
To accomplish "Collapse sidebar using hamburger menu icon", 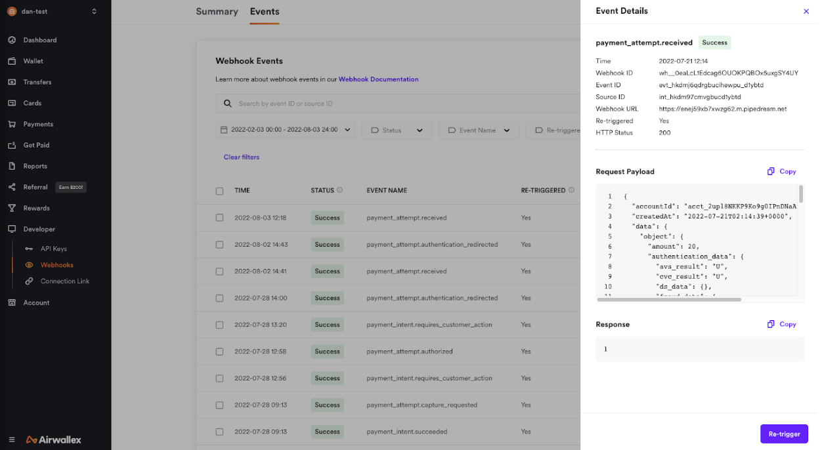I will [12, 440].
